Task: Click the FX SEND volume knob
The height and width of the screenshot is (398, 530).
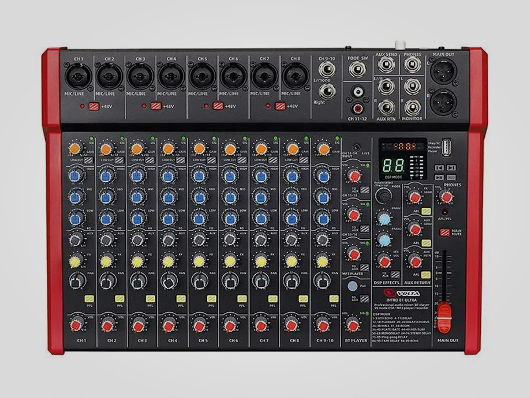Action: 415,197
